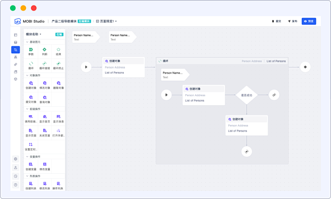Select the 循环继续 loop-continue icon
The height and width of the screenshot is (199, 331).
45,63
